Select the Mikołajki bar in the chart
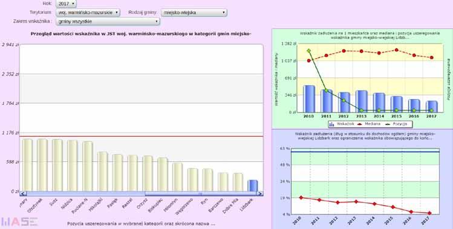Screen dimensions: 453x229 (x=103, y=172)
